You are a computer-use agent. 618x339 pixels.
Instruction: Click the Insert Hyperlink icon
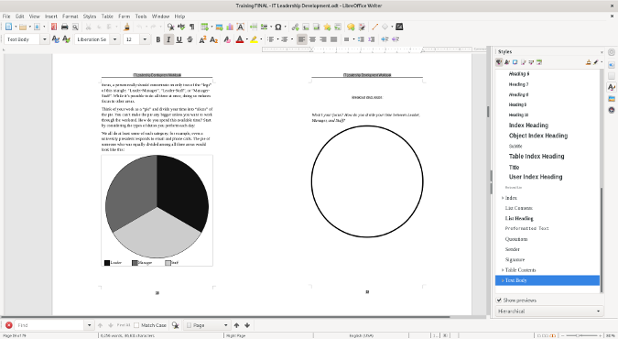295,27
